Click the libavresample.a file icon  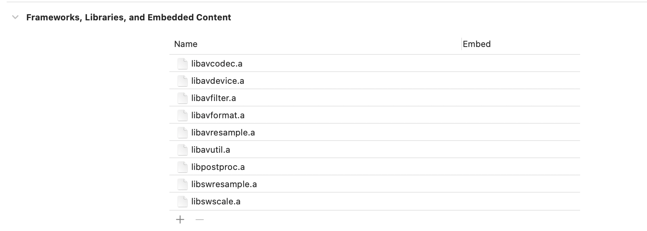click(182, 132)
